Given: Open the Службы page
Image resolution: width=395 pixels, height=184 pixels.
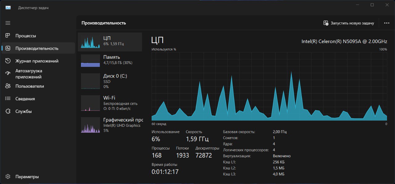Looking at the screenshot, I should (38, 111).
